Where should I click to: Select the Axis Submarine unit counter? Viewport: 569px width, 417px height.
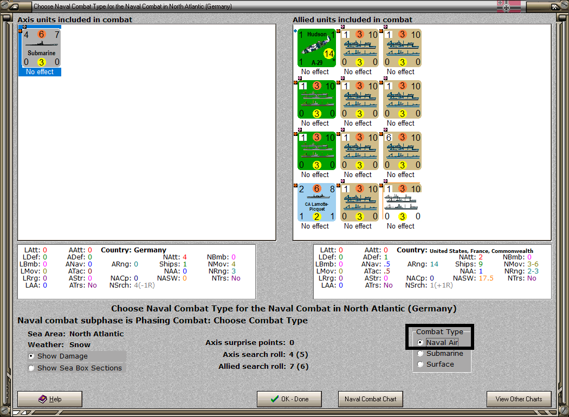tap(41, 48)
